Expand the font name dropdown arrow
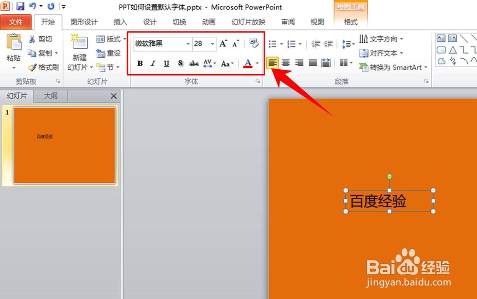 [x=188, y=44]
